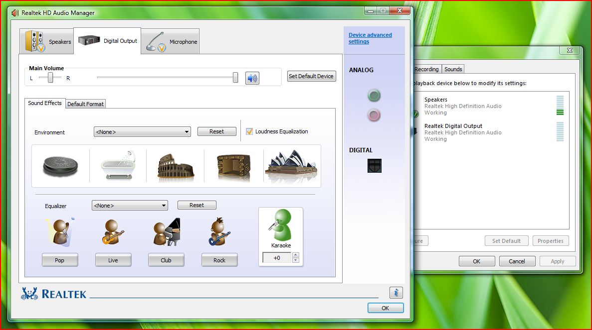Click the Karaoke key value field
The image size is (592, 330).
(277, 258)
